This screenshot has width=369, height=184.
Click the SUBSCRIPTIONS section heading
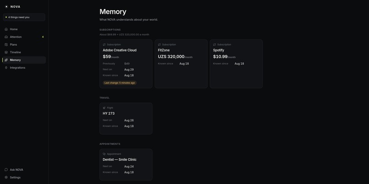pos(110,30)
